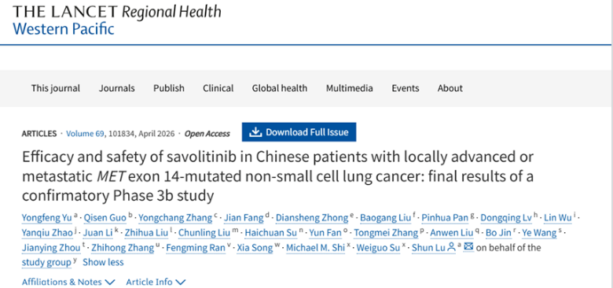Open author Yongfeng Yu's link

[x=46, y=218]
